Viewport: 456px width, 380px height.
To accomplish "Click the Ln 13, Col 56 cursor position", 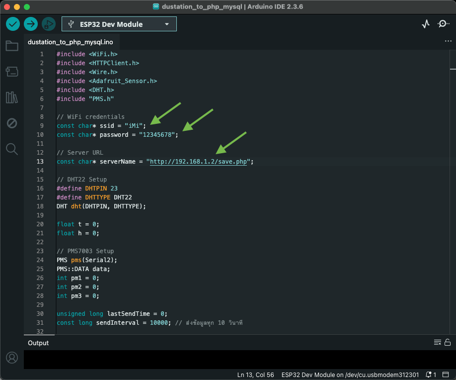I will [x=256, y=375].
